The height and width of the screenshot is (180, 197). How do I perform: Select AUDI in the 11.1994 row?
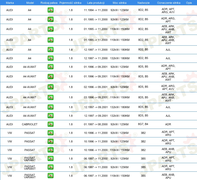(10, 10)
